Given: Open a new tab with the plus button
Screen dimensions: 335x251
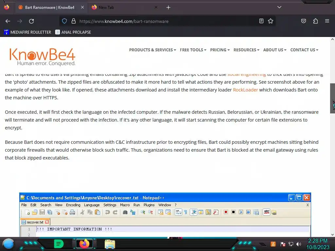Looking at the screenshot, I should pos(168,8).
